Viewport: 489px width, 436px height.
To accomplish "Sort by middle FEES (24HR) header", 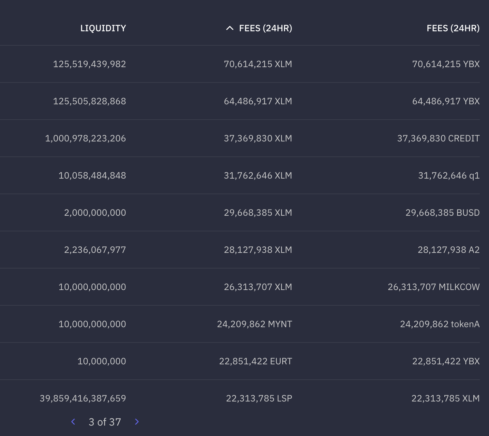I will [265, 28].
